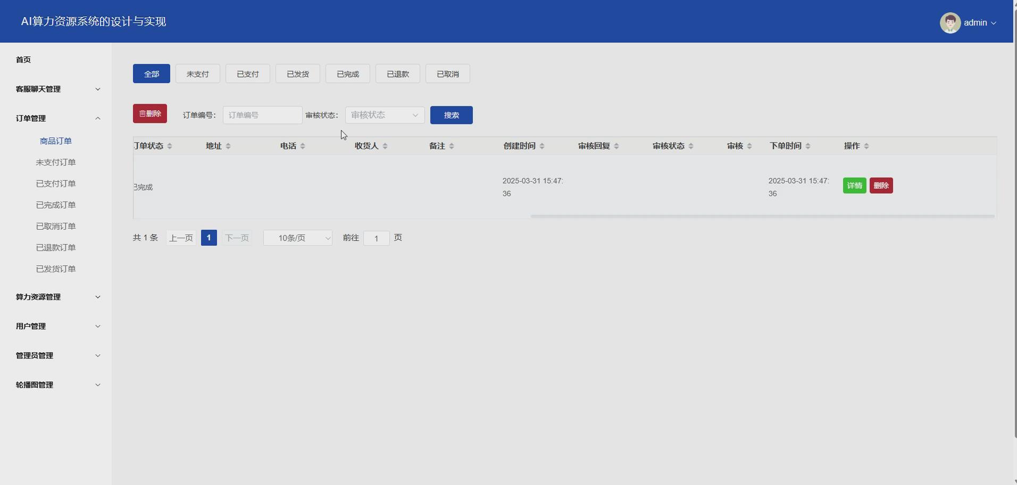Click sort arrows next to 收货人 column

click(385, 146)
